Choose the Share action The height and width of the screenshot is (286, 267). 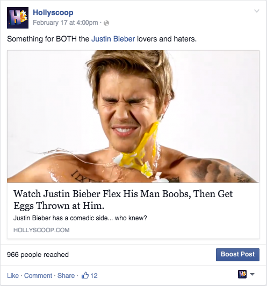pos(66,276)
